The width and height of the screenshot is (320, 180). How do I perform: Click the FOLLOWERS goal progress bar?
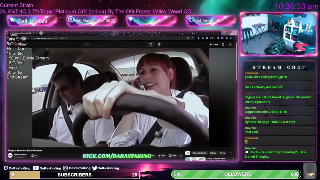pyautogui.click(x=236, y=174)
